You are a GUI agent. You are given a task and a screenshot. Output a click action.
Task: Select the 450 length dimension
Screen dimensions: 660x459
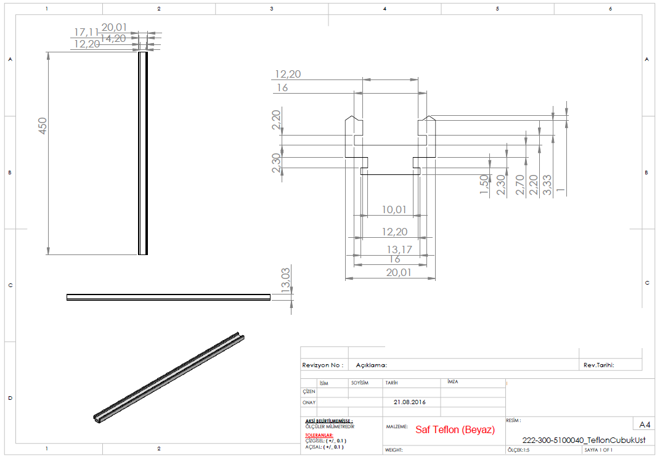(43, 126)
